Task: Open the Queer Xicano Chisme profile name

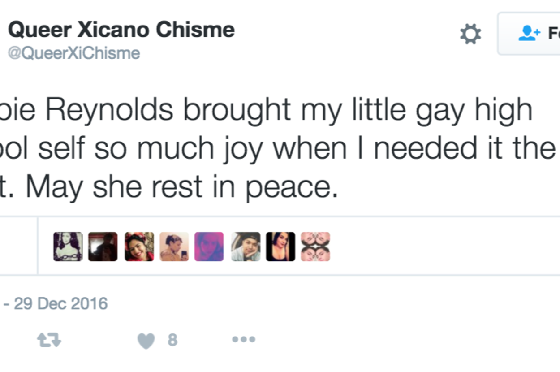Action: point(121,30)
